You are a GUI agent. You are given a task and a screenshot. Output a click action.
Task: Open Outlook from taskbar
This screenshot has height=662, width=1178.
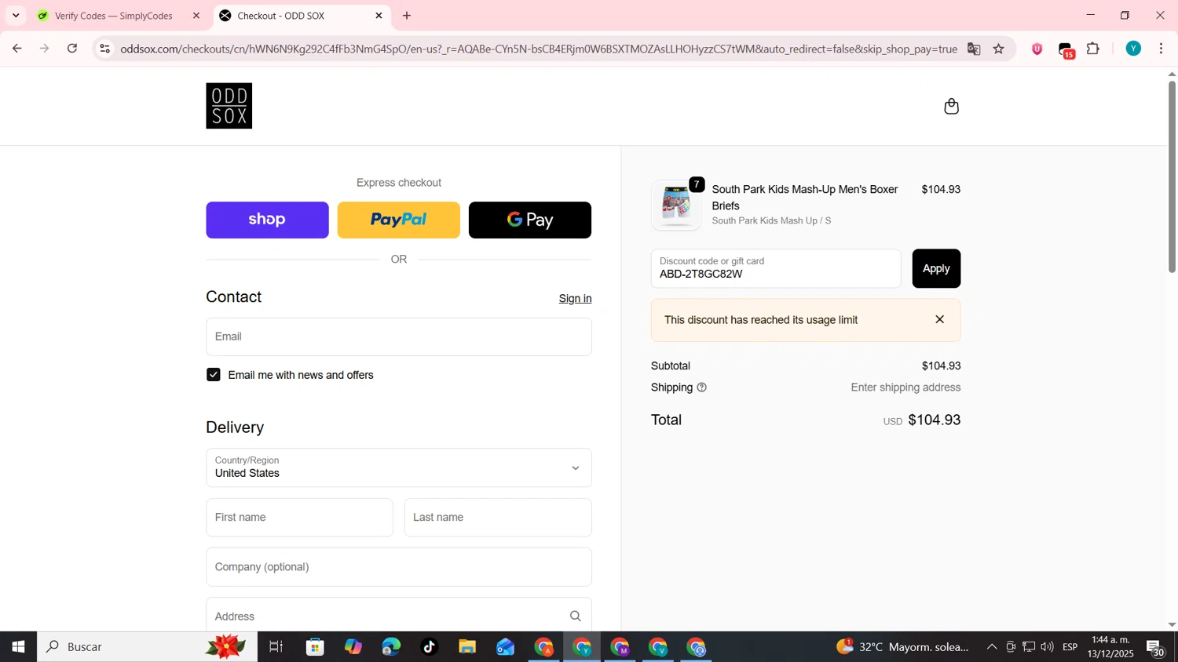pos(505,647)
